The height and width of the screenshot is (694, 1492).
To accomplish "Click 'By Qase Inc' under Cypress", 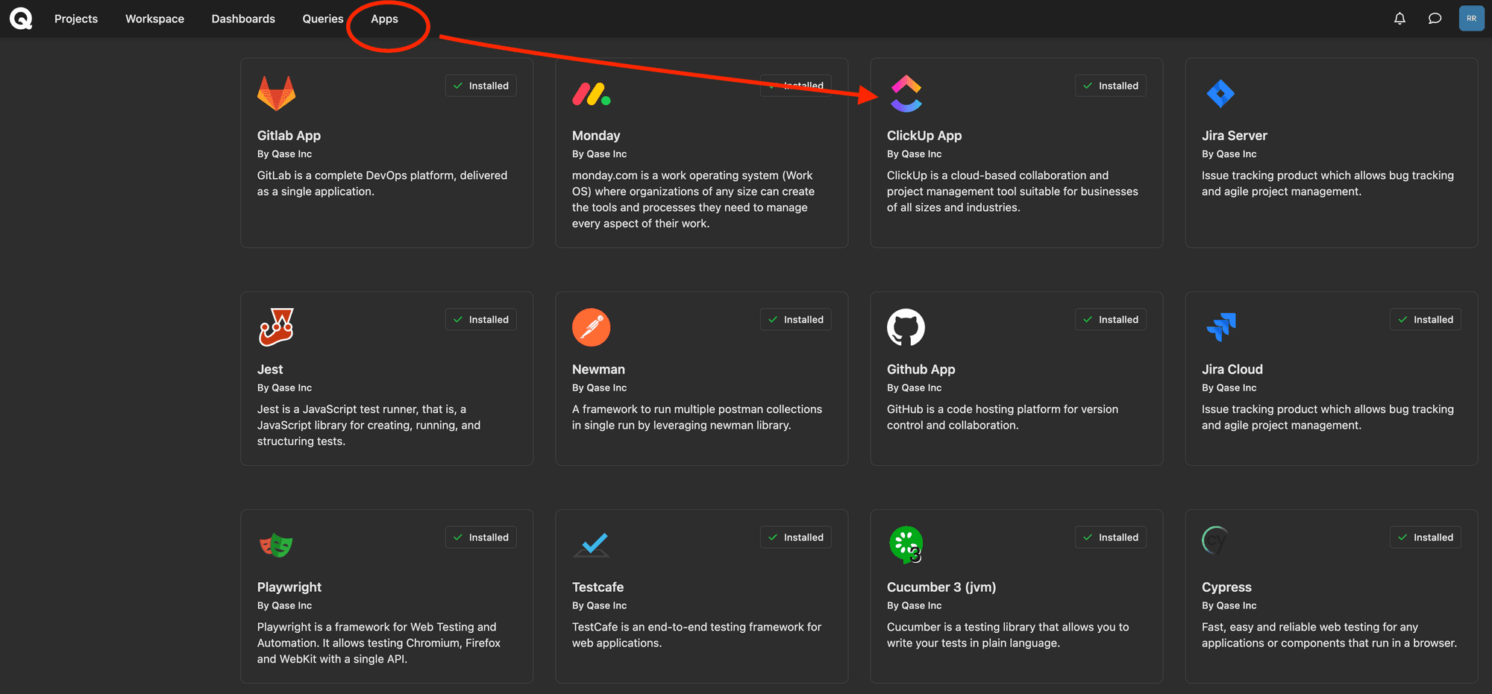I will 1229,606.
